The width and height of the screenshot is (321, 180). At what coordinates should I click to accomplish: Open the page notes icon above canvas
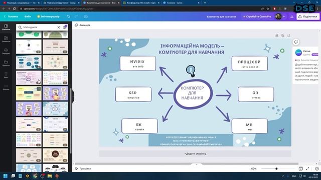tap(277, 35)
